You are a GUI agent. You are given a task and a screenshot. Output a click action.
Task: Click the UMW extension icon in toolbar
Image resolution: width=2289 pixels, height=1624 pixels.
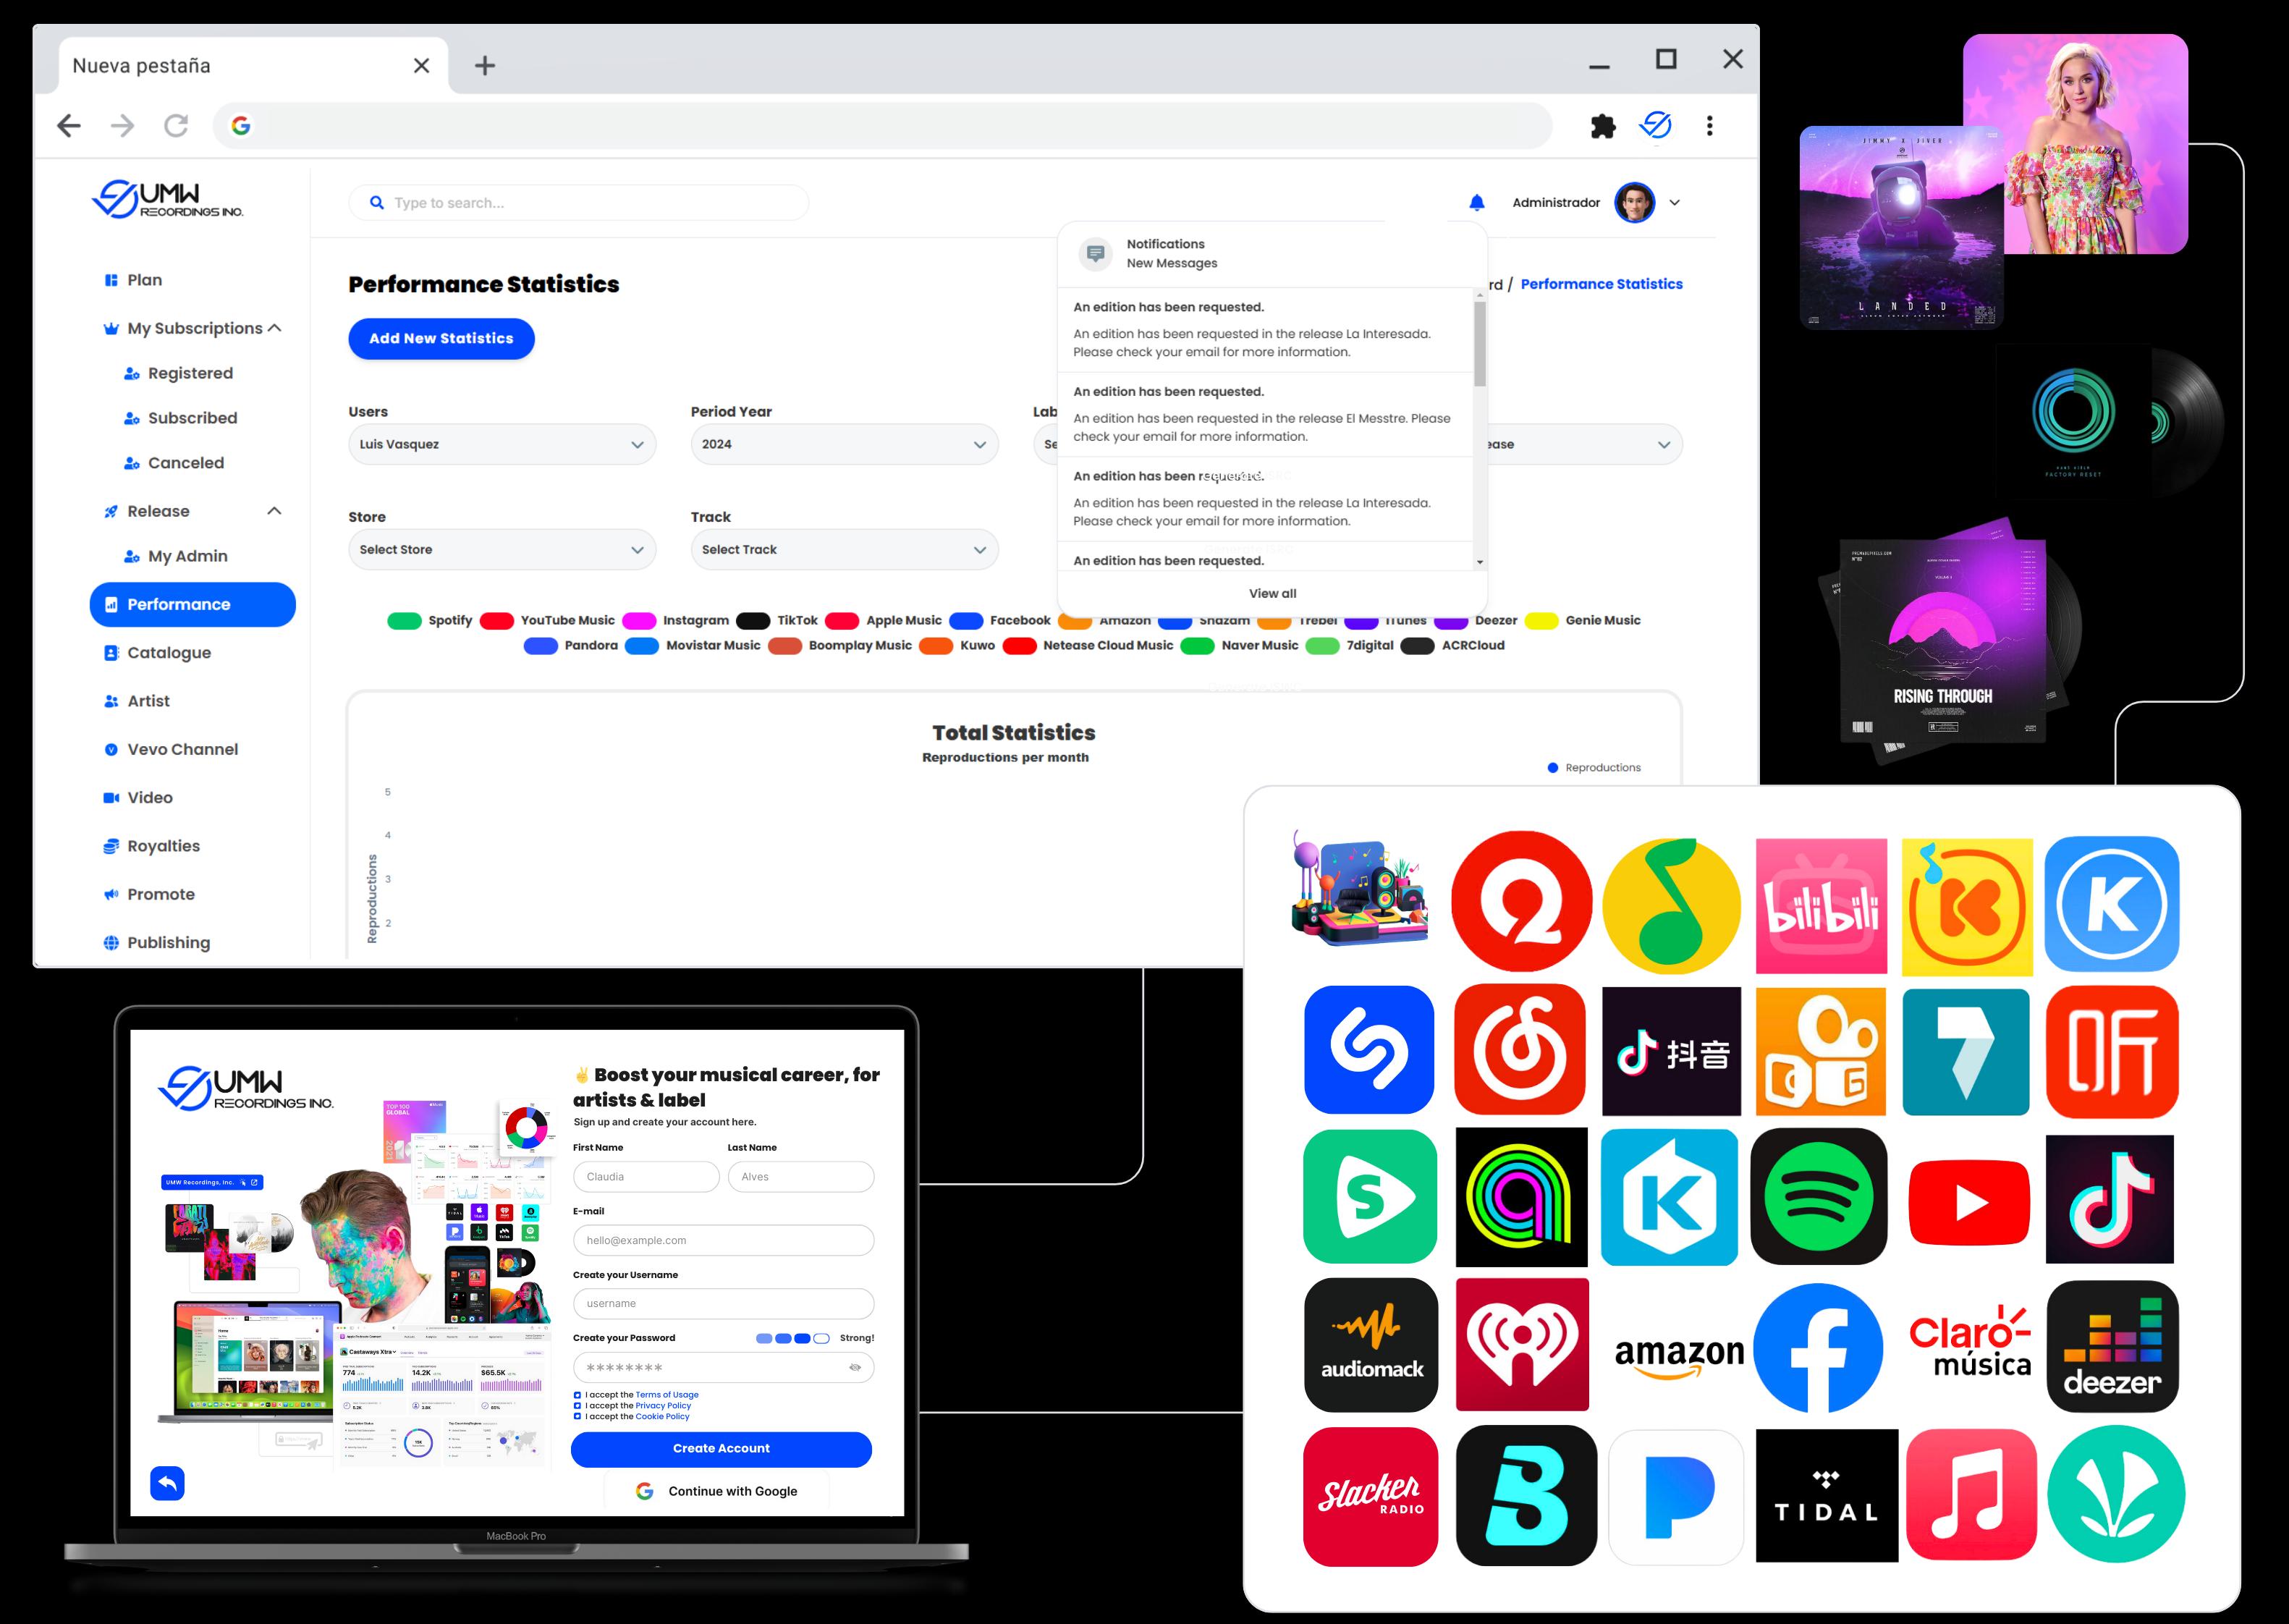pyautogui.click(x=1656, y=125)
